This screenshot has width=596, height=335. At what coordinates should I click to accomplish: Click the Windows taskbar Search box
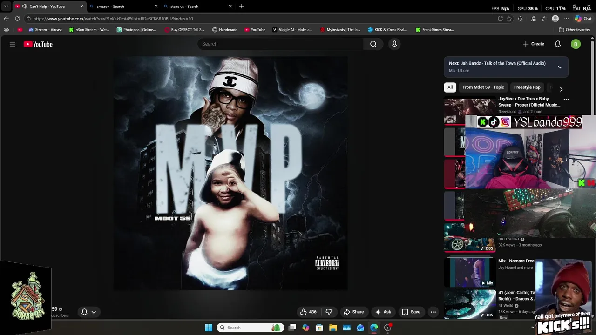click(x=250, y=328)
